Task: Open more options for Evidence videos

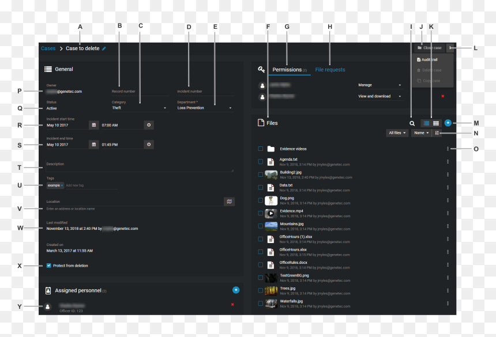Action: [448, 149]
